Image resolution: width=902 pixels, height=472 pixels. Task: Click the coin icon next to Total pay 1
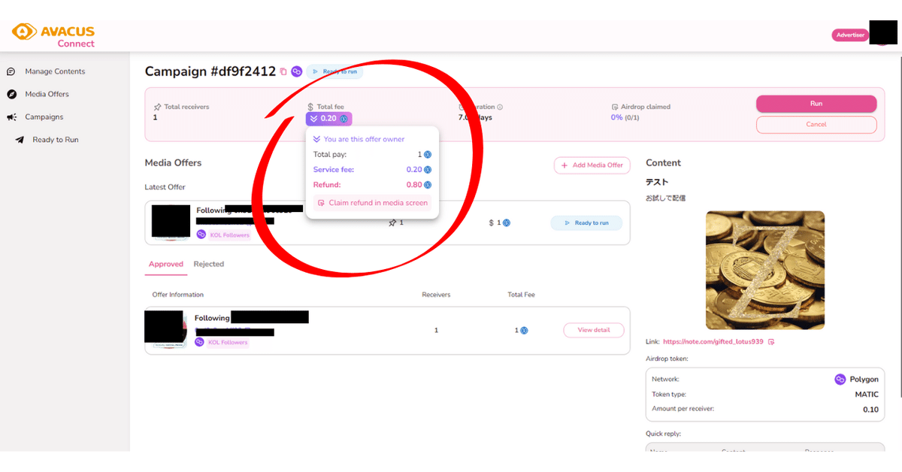(428, 155)
